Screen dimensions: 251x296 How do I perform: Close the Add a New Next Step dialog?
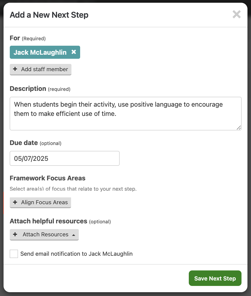pos(237,14)
